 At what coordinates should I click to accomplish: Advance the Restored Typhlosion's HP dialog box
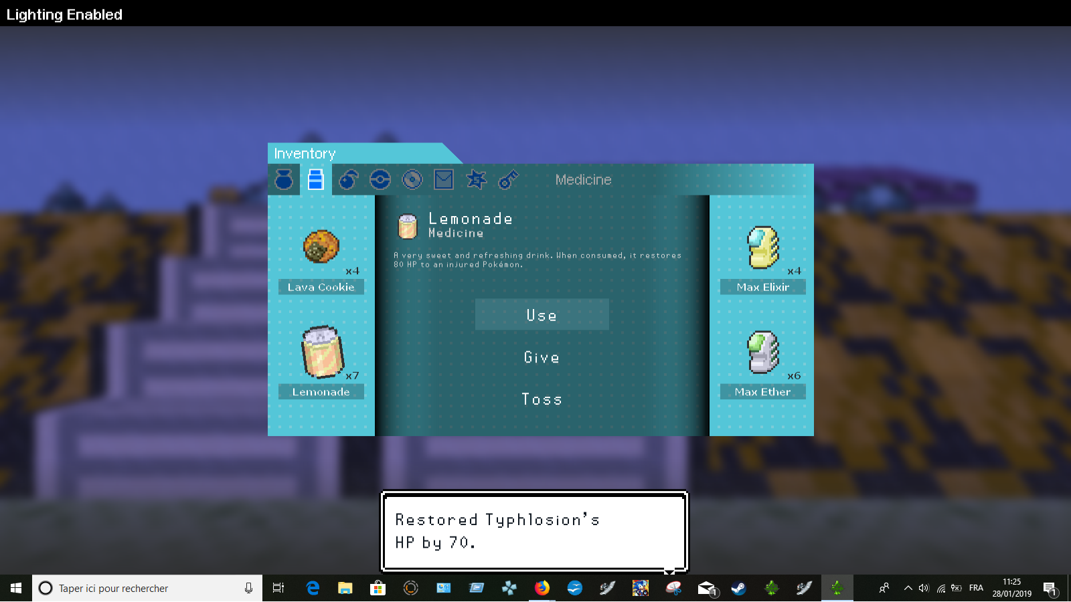click(534, 532)
